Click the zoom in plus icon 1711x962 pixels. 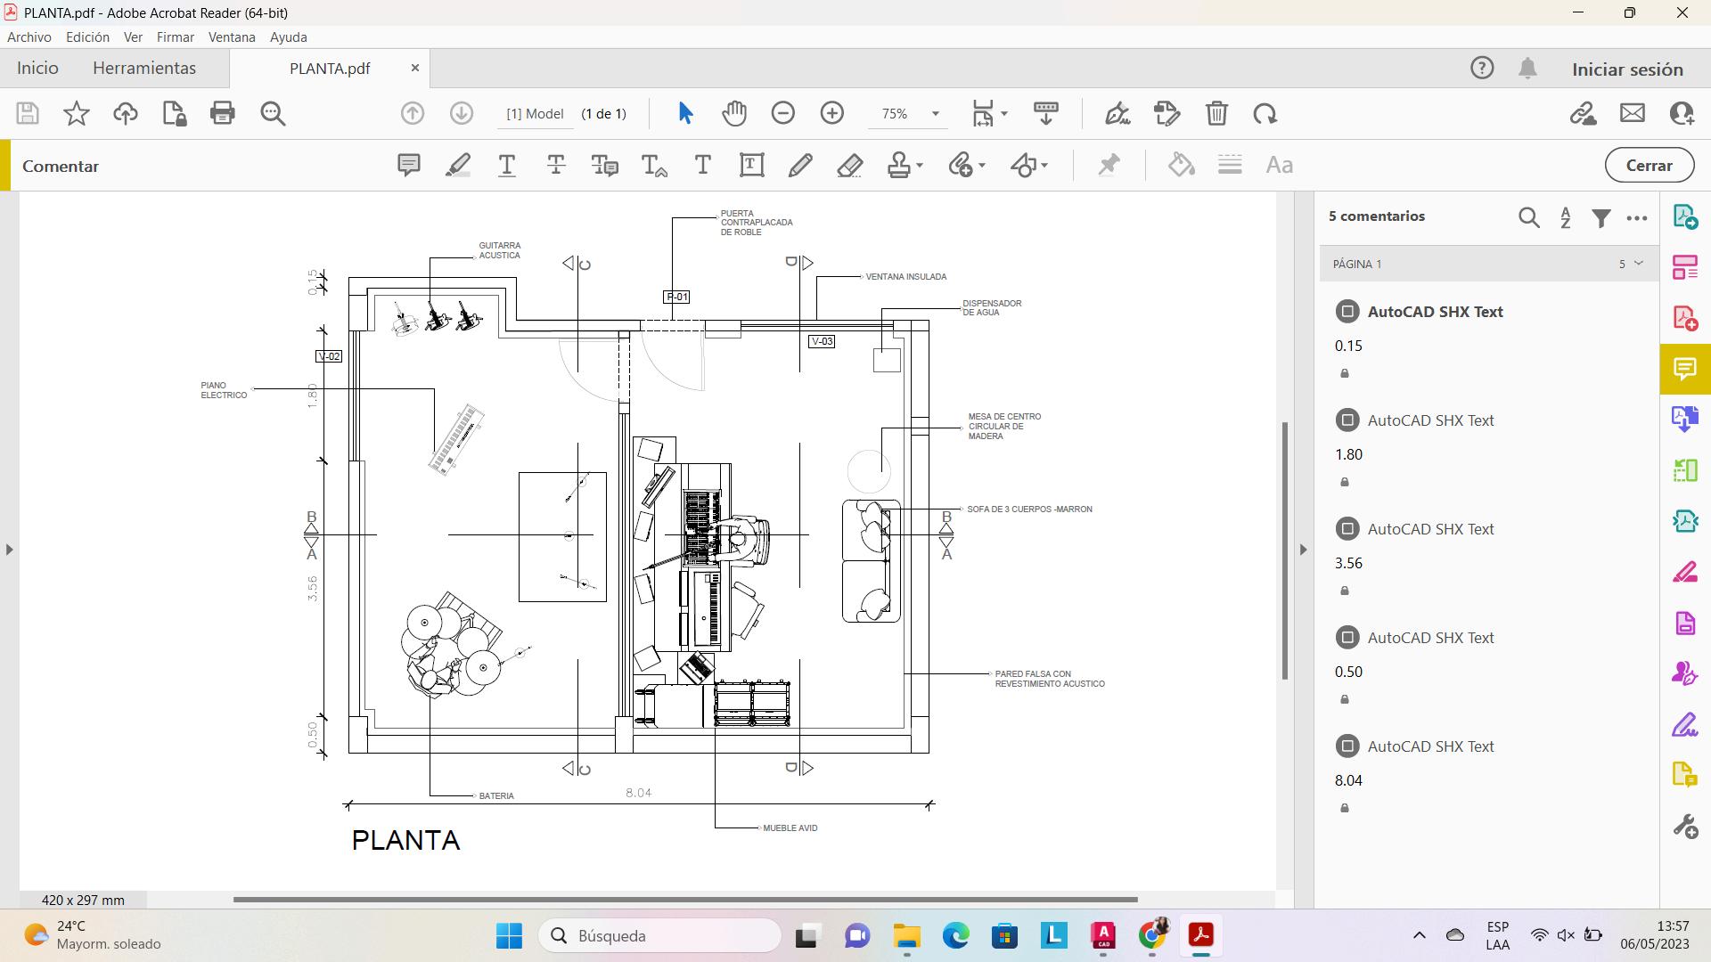tap(831, 113)
